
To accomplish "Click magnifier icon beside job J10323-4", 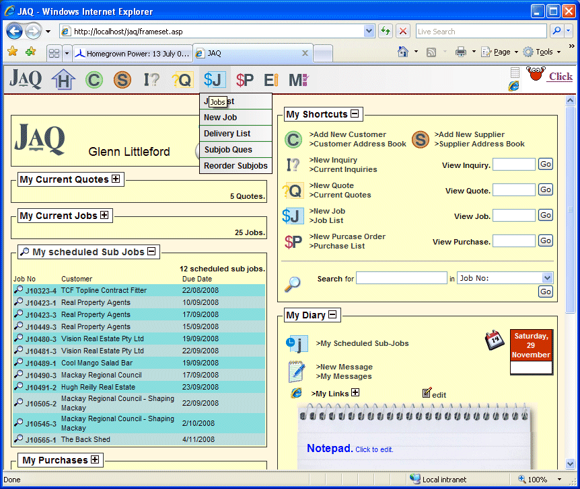I will point(19,290).
